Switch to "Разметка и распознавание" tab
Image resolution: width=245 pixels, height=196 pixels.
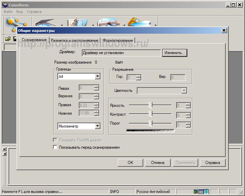pyautogui.click(x=75, y=40)
